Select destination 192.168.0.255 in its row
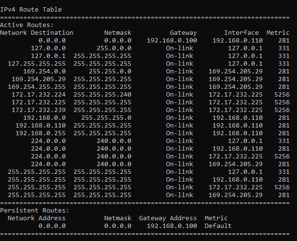297x241 pixels. (x=41, y=133)
